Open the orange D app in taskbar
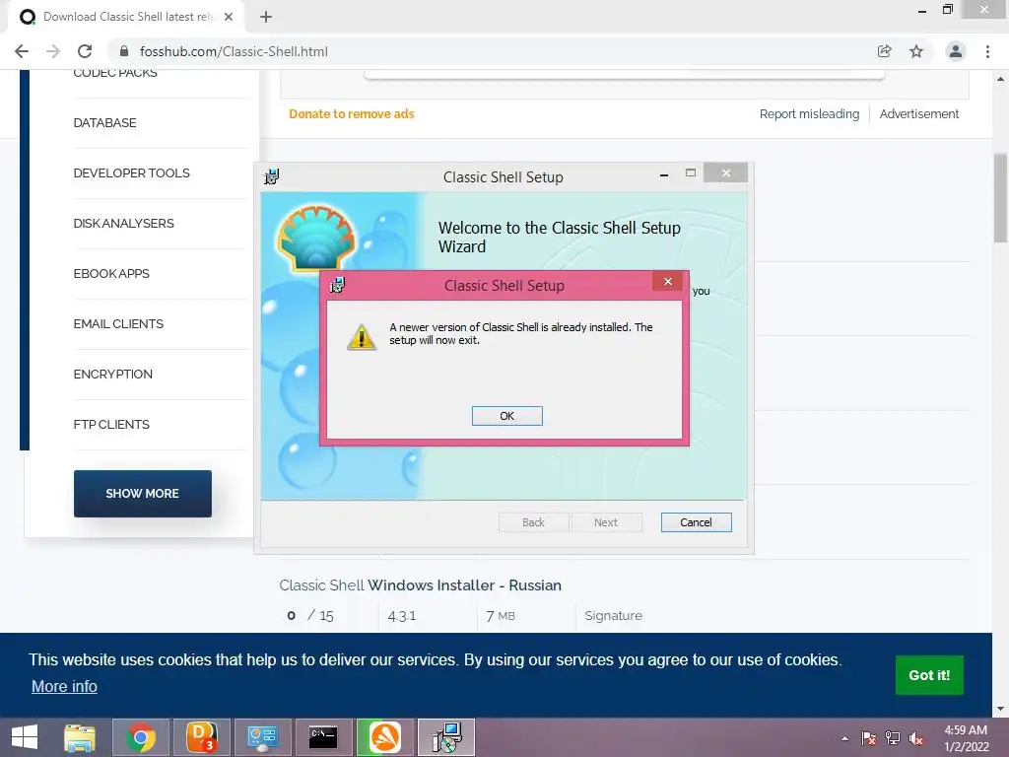The width and height of the screenshot is (1009, 757). point(201,737)
